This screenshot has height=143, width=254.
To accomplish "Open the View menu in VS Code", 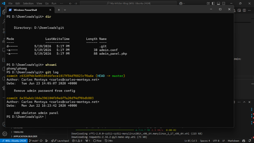I will [x=39, y=3].
